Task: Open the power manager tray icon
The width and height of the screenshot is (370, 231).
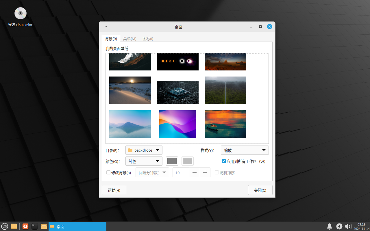Action: tap(339, 226)
